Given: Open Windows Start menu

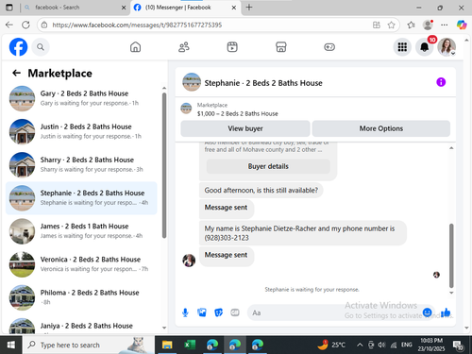Looking at the screenshot, I should pyautogui.click(x=10, y=345).
